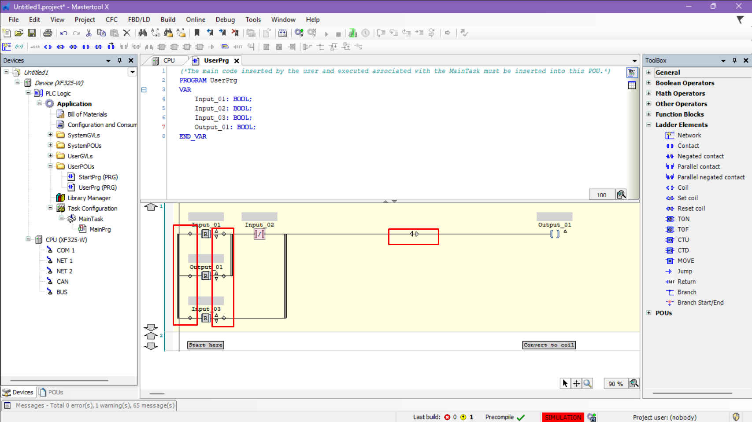Image resolution: width=752 pixels, height=422 pixels.
Task: Click the Undo arrow icon
Action: pyautogui.click(x=64, y=33)
